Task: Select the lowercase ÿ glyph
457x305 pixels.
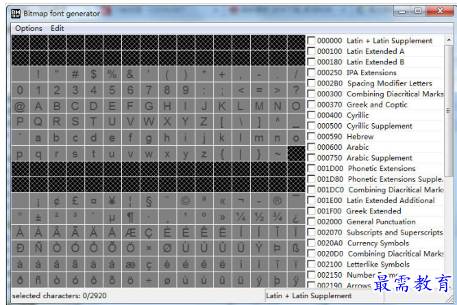Action: pyautogui.click(x=296, y=280)
